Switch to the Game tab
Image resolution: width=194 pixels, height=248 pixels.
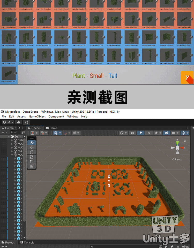coord(51,128)
